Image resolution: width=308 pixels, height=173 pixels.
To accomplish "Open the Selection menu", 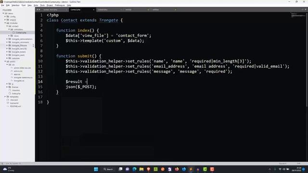I will pyautogui.click(x=15, y=5).
